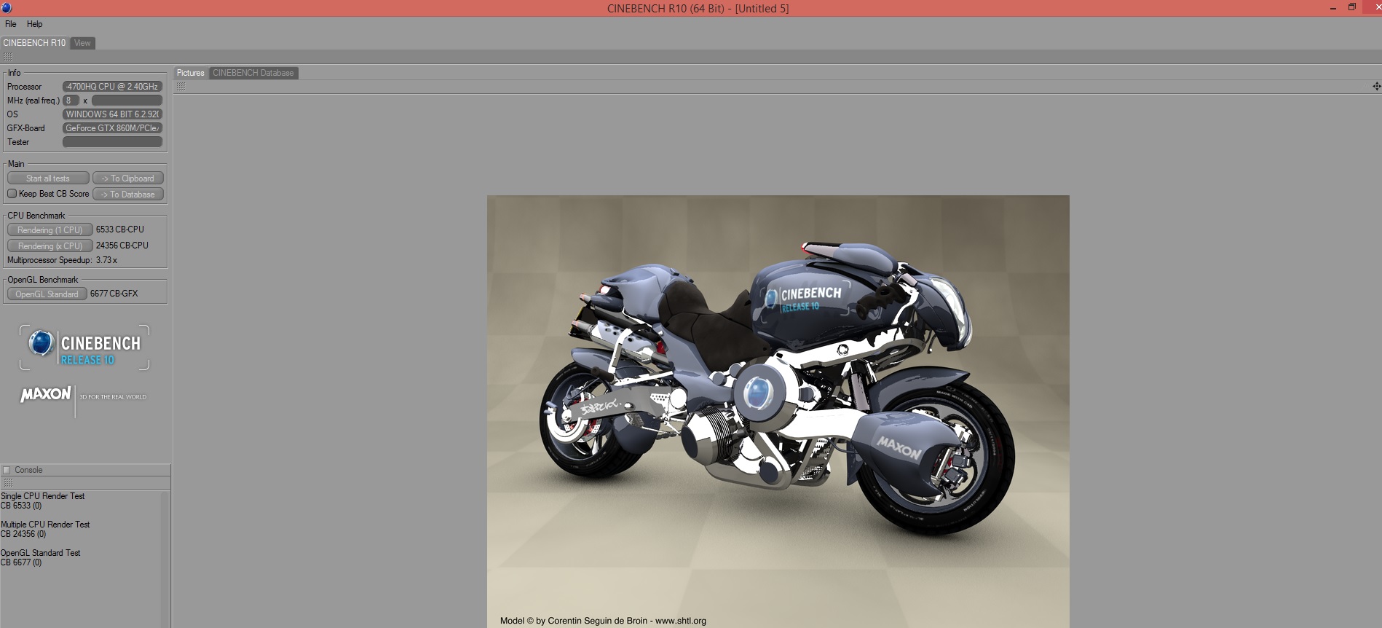Image resolution: width=1382 pixels, height=628 pixels.
Task: Click the '24356 CB-CPU' result text
Action: point(122,246)
